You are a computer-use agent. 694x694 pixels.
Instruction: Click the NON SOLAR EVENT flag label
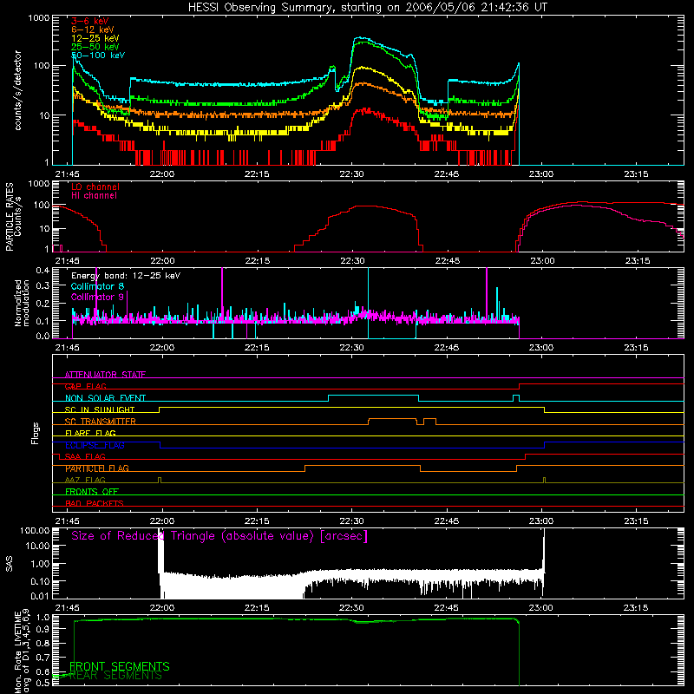[105, 398]
